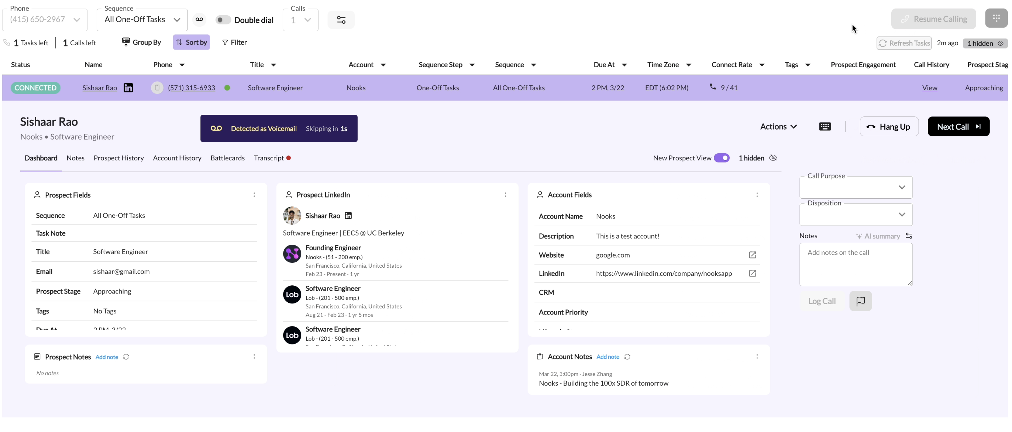Screen dimensions: 1012x432
Task: Click the phone type icon beside (571) 315-6933
Action: pyautogui.click(x=157, y=87)
